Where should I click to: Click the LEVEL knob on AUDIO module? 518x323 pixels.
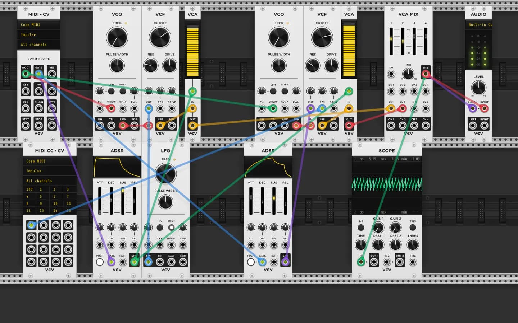point(478,87)
